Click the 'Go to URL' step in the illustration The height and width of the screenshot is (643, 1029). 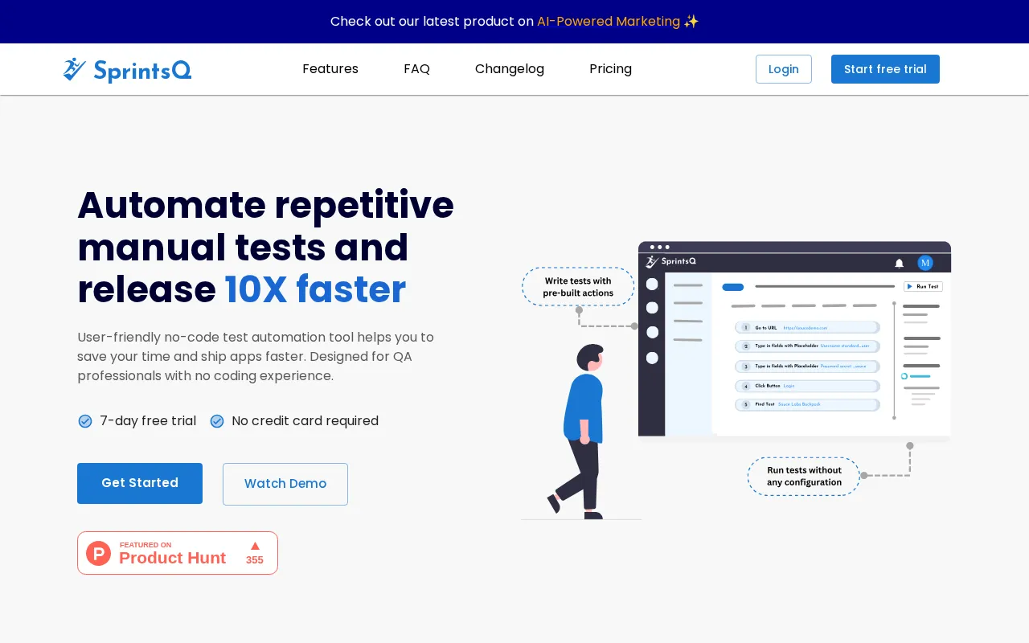click(x=807, y=328)
